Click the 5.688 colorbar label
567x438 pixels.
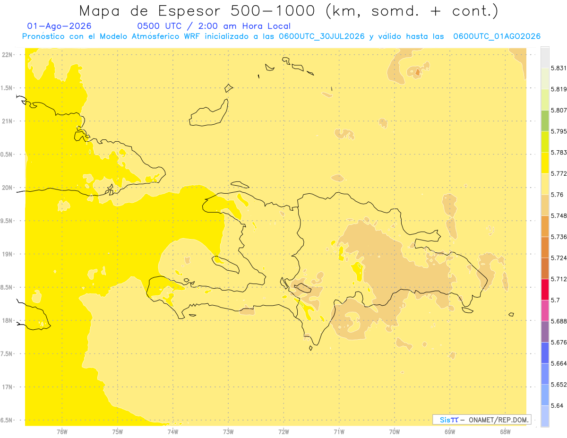click(558, 321)
